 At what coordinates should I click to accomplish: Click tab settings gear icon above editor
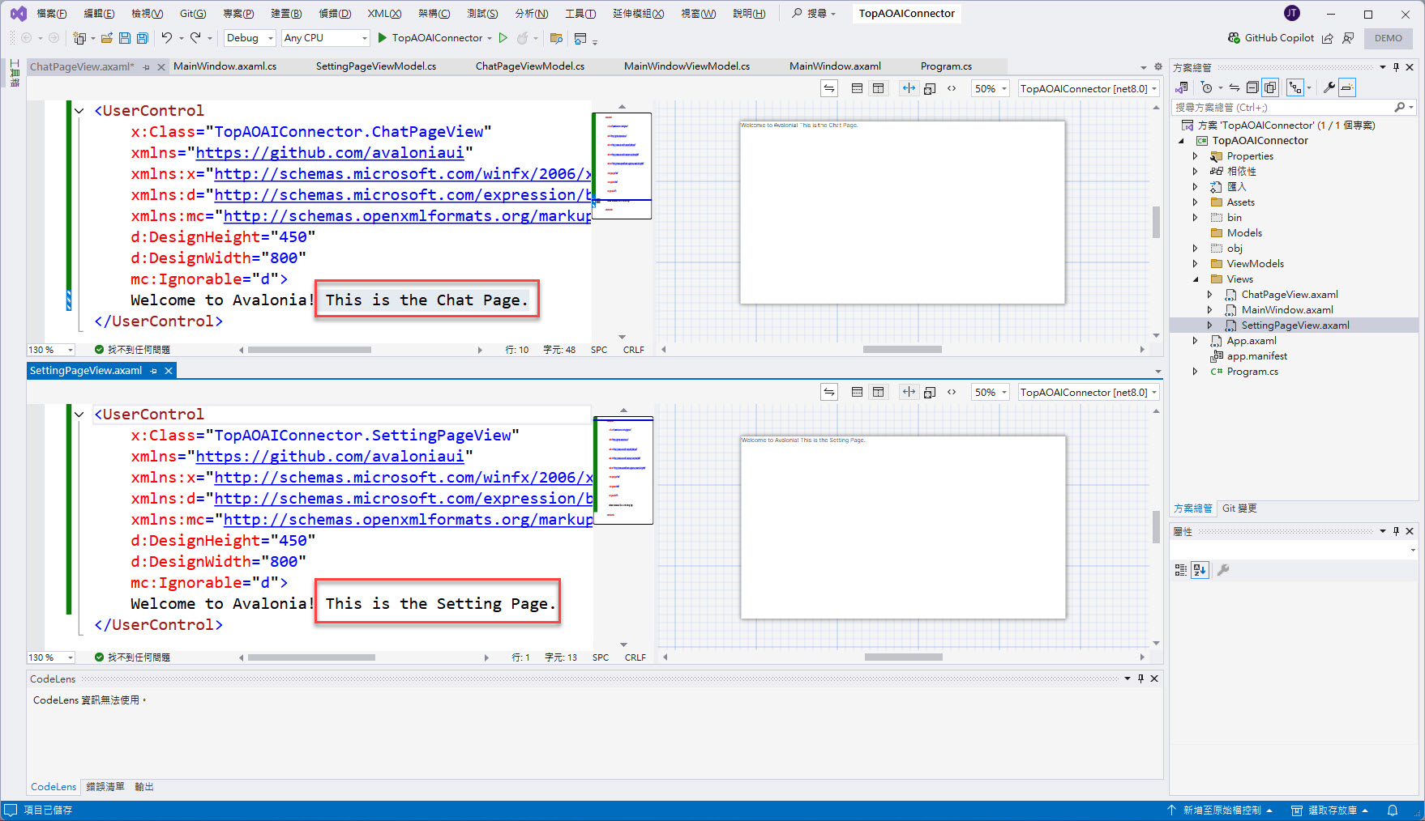click(x=1158, y=66)
